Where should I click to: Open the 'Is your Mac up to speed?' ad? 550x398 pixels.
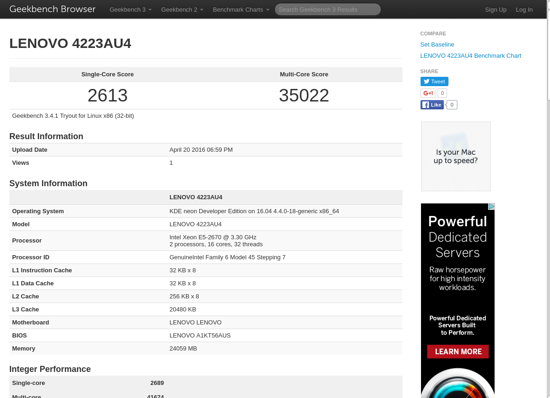tap(455, 156)
